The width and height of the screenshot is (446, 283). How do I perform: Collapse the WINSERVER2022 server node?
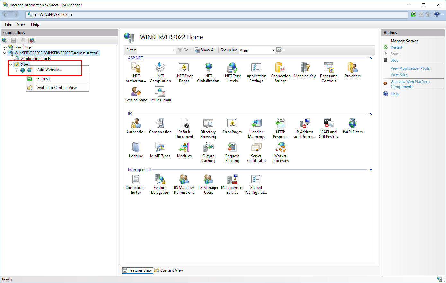click(4, 53)
